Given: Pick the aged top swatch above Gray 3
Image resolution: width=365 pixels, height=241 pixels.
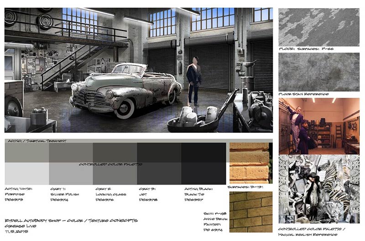Looking at the screenshot, I should click(x=159, y=153).
